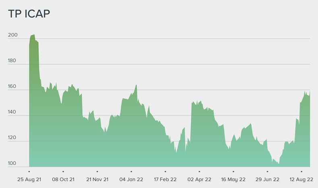Click the lowest trough near July 2022

tap(278, 163)
